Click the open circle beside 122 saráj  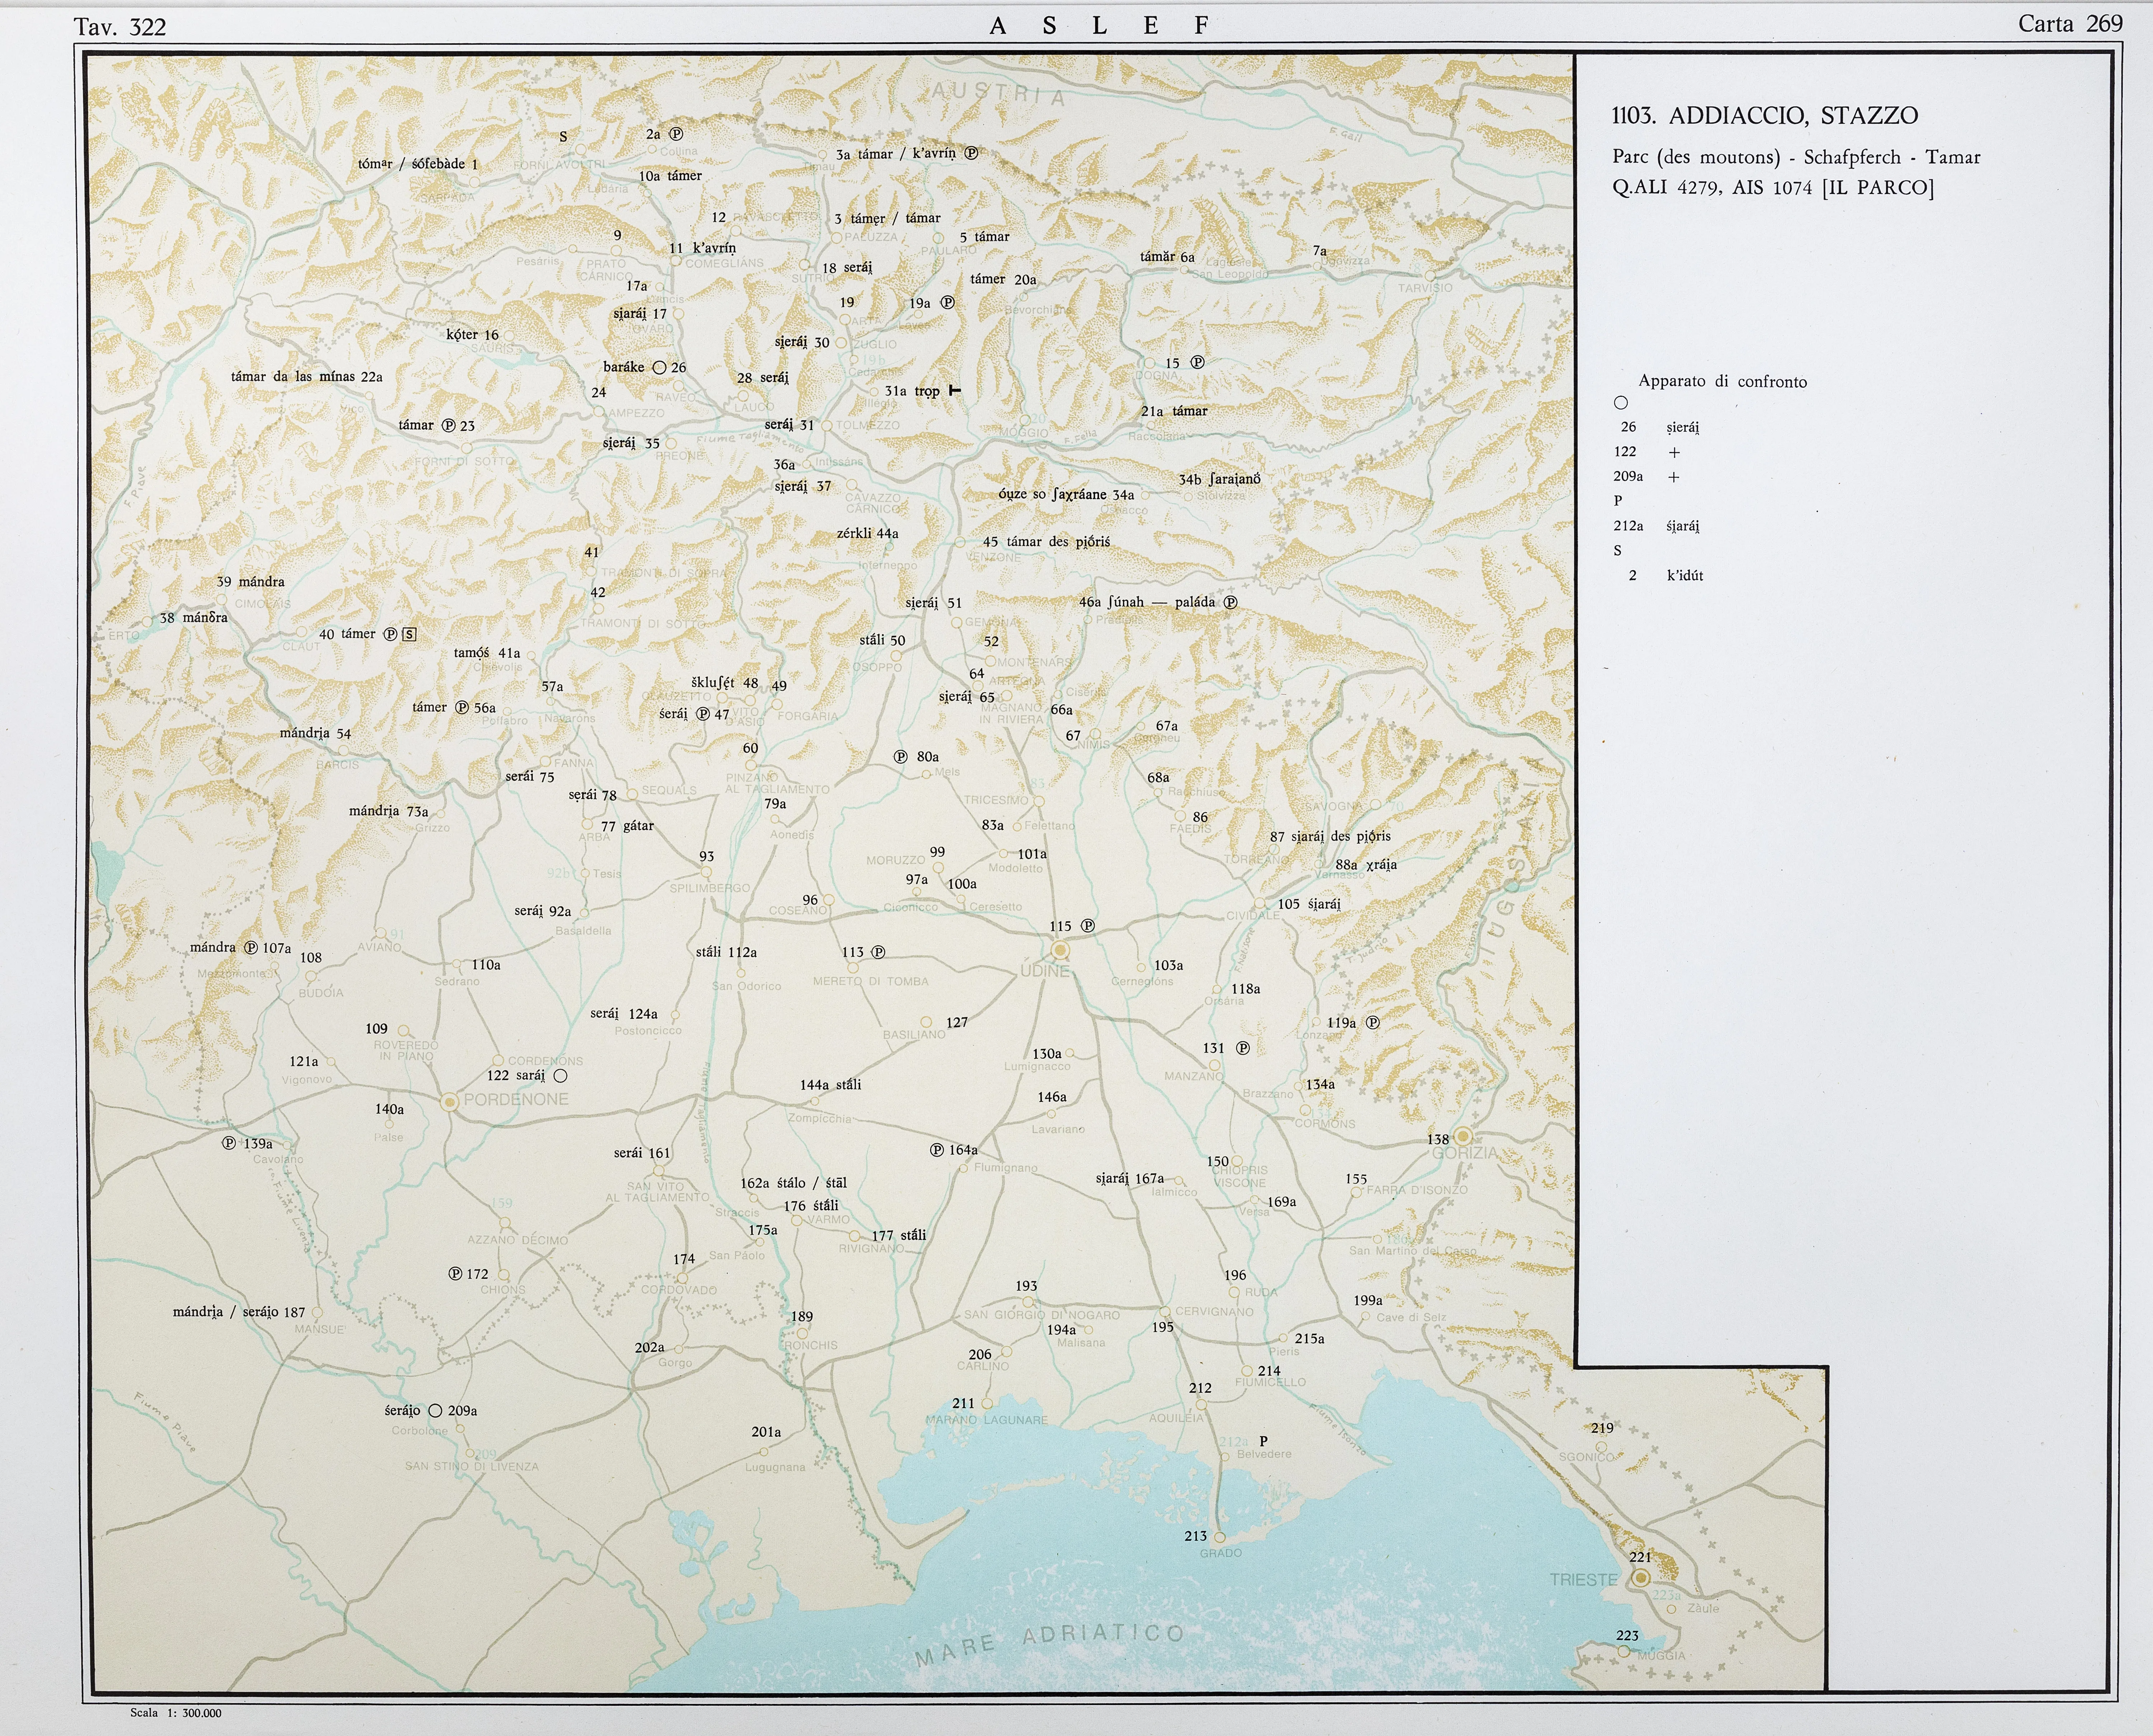[x=560, y=1076]
